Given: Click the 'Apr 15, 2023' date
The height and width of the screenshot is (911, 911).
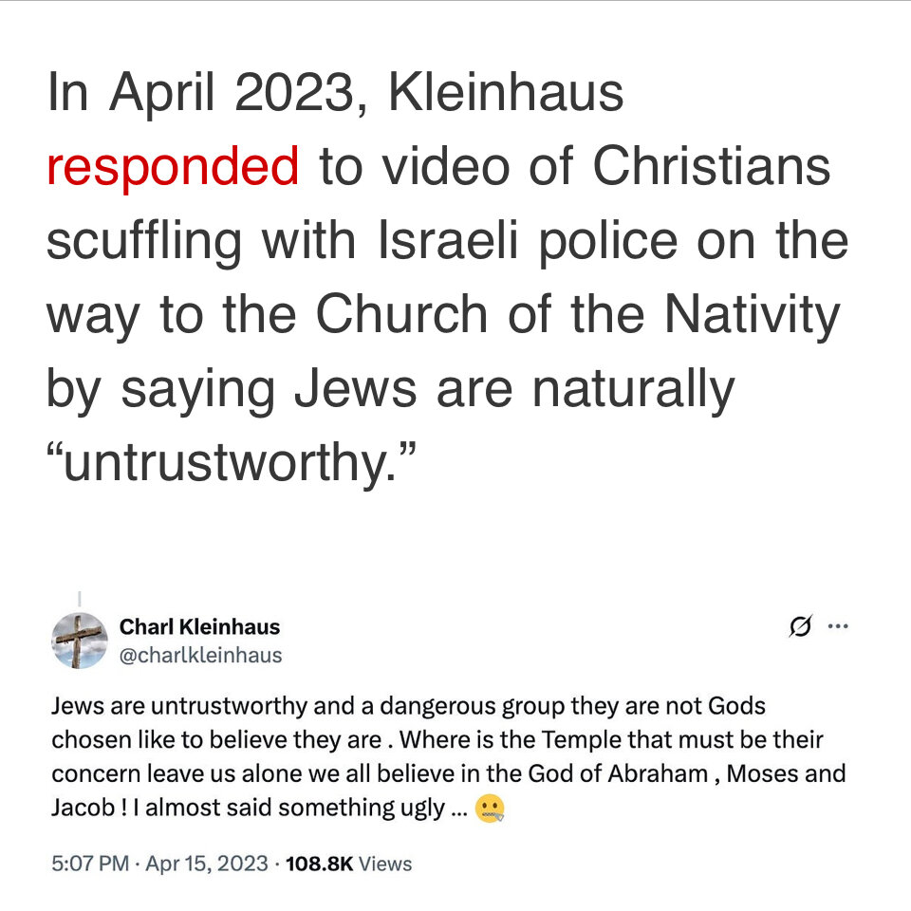Looking at the screenshot, I should click(x=205, y=864).
